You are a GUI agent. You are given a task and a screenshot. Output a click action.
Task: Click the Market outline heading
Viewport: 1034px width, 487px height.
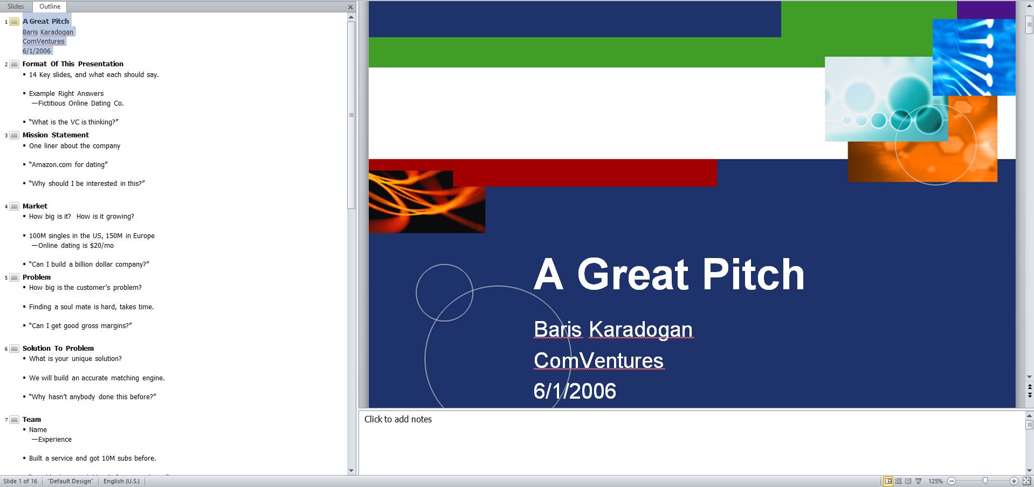pyautogui.click(x=35, y=206)
